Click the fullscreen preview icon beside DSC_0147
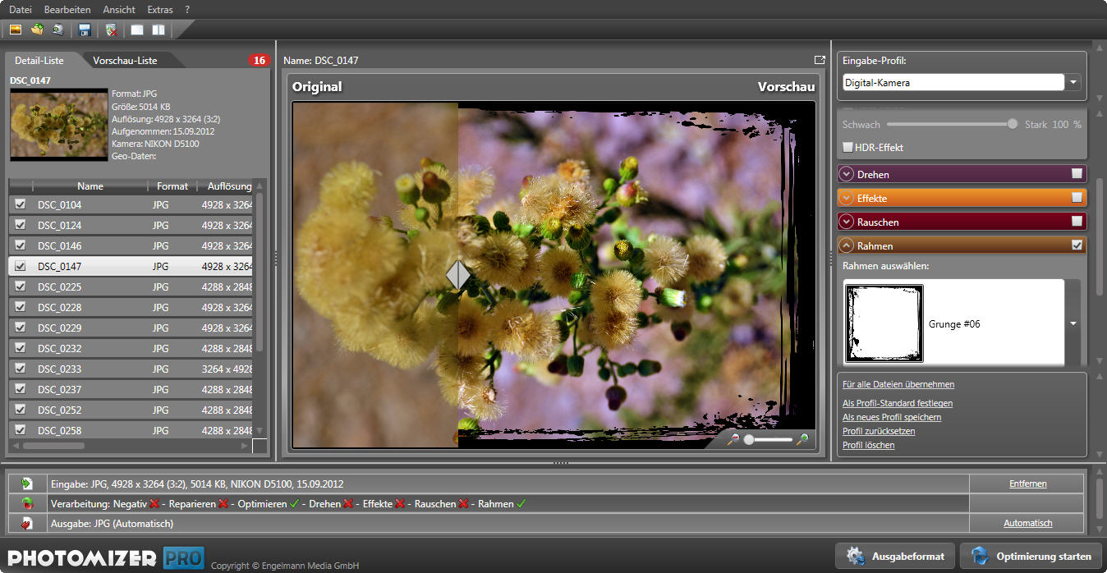 (x=819, y=60)
